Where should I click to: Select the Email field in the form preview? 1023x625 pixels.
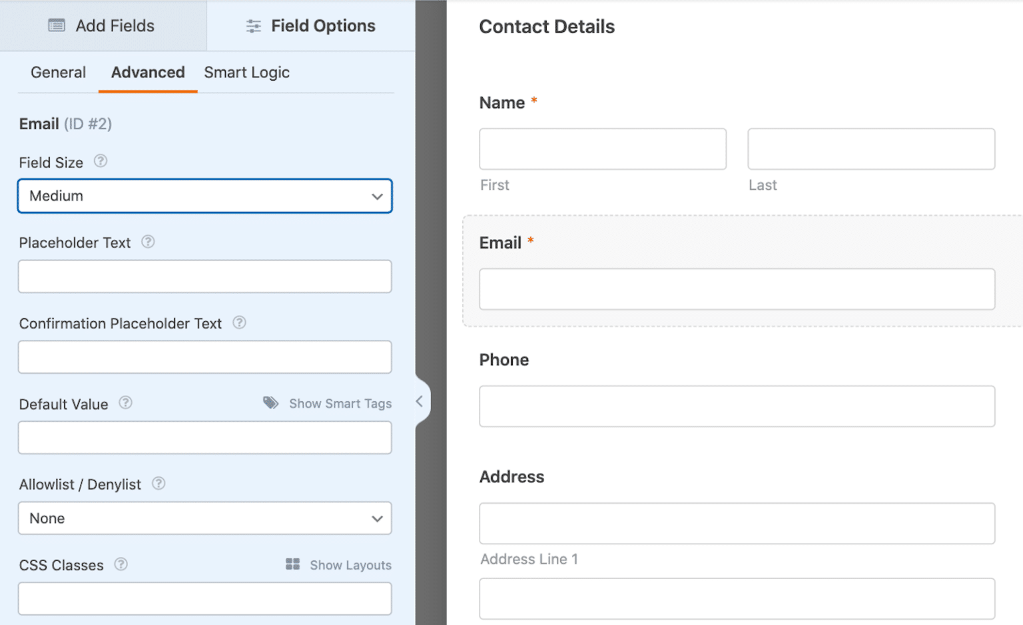click(x=737, y=289)
